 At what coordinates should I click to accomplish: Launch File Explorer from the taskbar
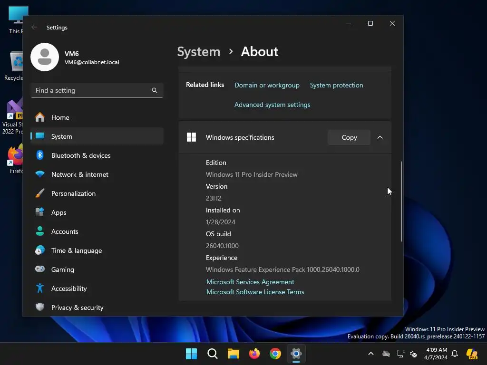pyautogui.click(x=233, y=354)
